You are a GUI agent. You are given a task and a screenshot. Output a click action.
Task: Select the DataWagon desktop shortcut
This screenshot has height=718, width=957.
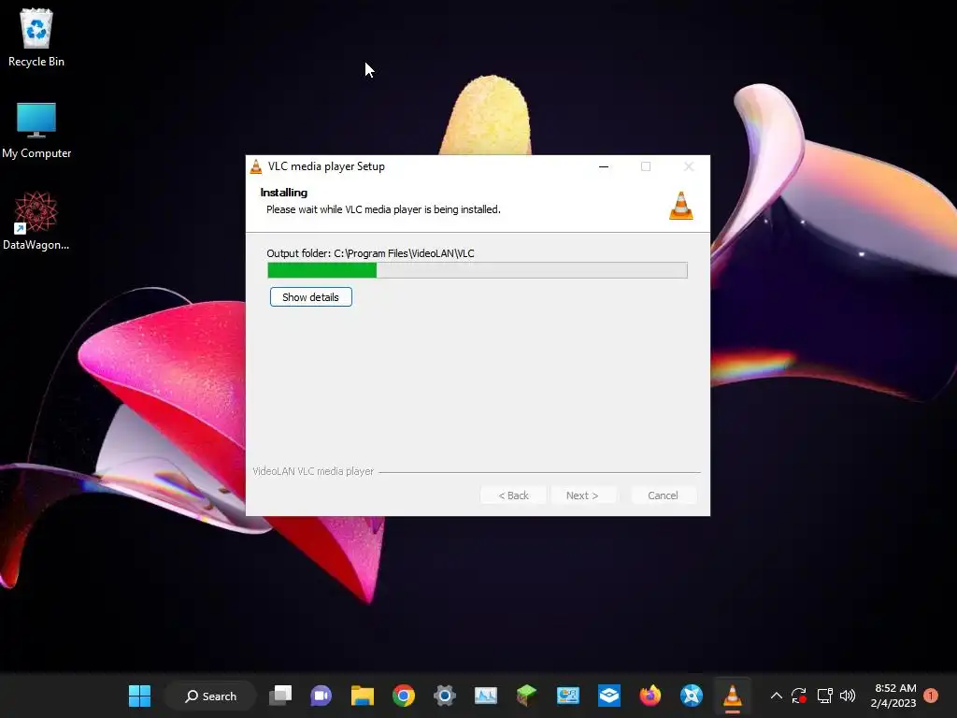click(x=36, y=221)
